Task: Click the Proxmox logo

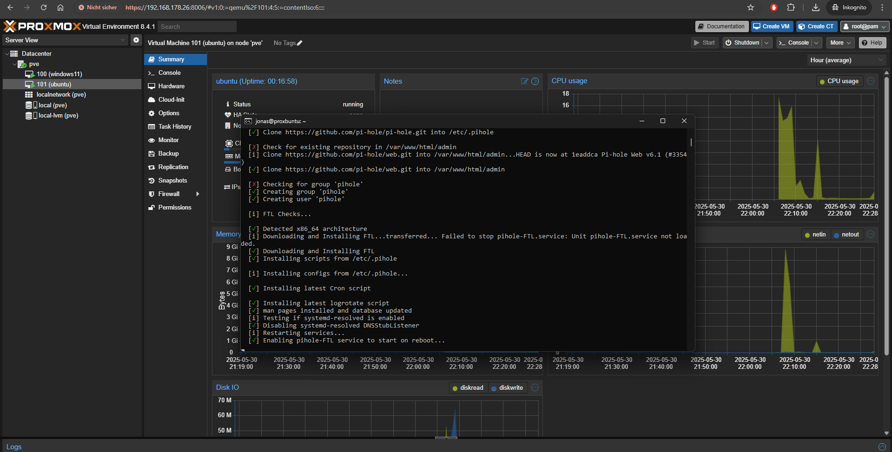Action: coord(42,26)
